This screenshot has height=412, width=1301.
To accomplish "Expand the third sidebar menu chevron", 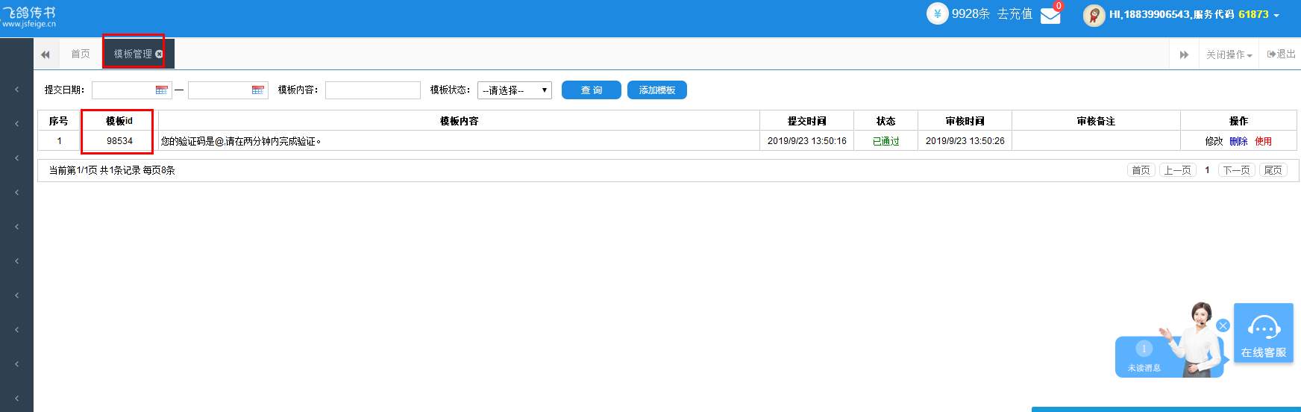I will pos(16,158).
